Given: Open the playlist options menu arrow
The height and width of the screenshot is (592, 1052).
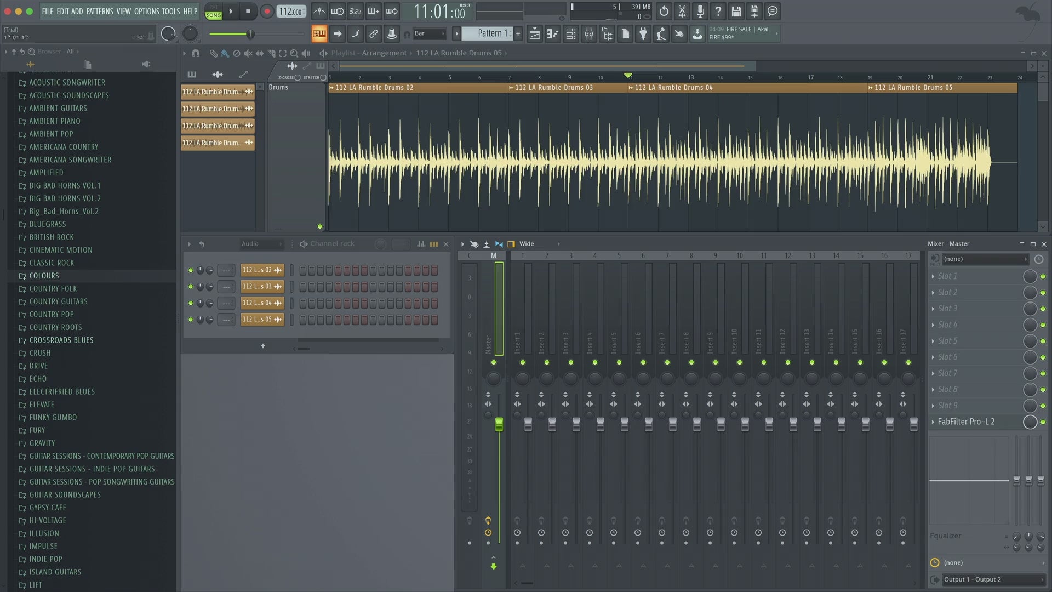Looking at the screenshot, I should click(184, 53).
